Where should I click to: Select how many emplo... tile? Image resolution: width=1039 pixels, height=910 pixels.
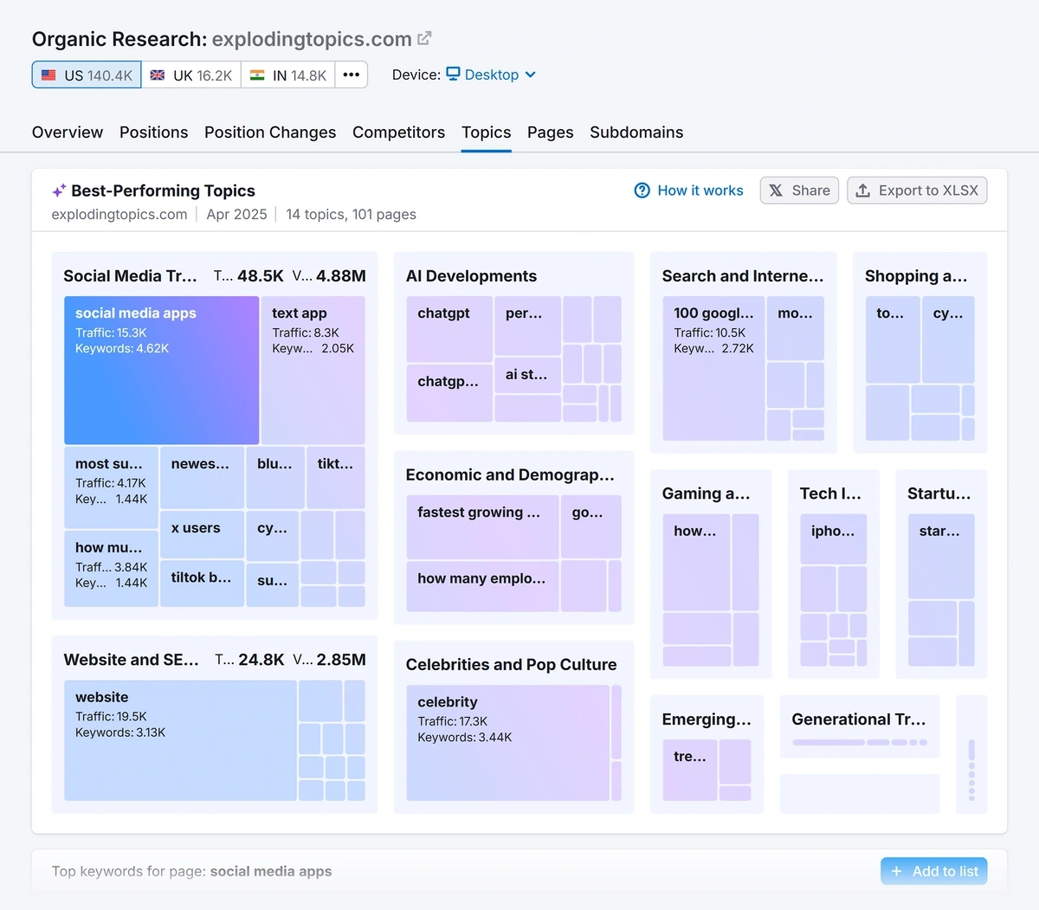click(x=482, y=586)
